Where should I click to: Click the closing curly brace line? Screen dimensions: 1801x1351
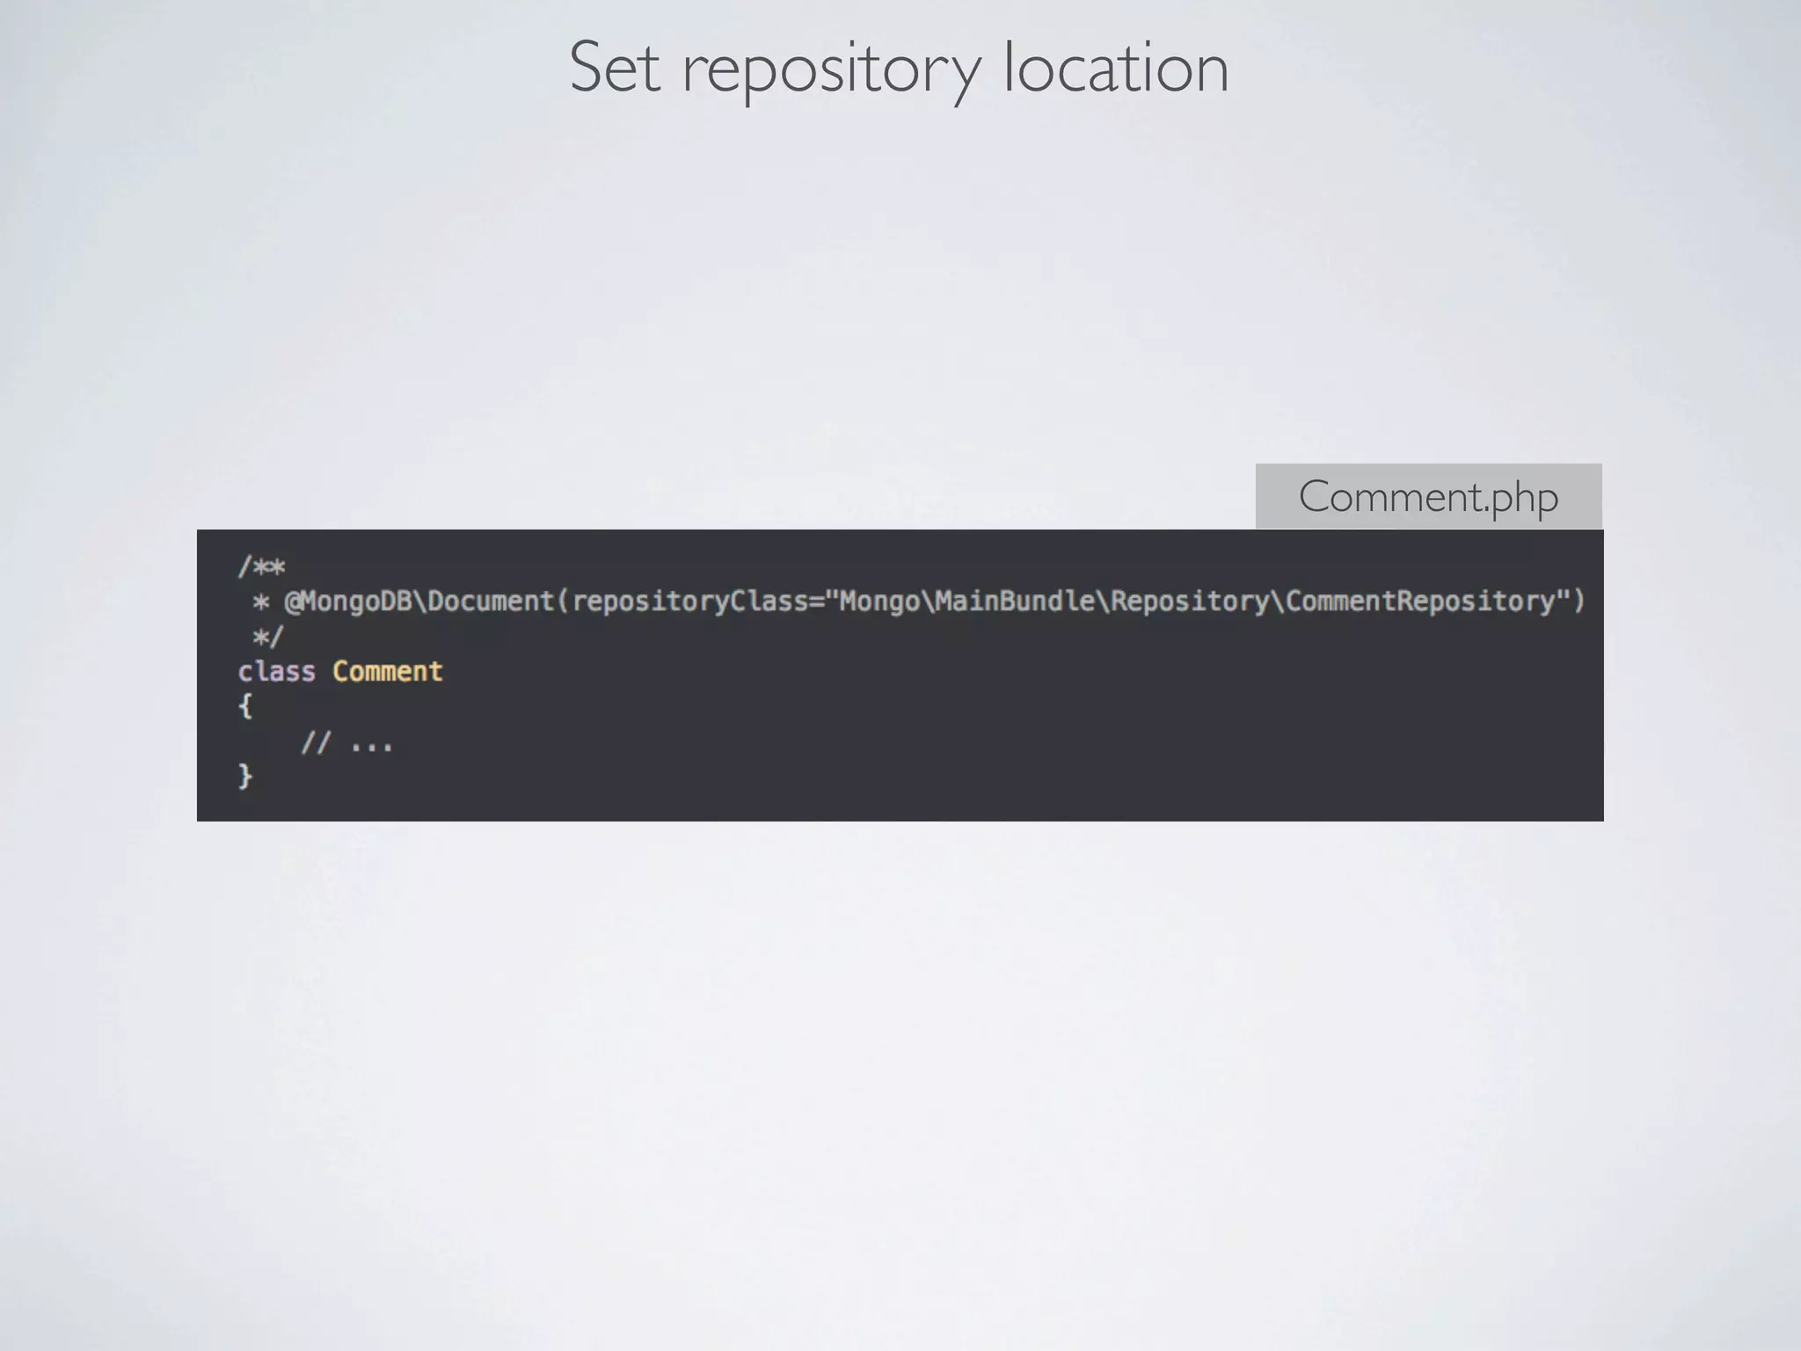click(x=245, y=776)
